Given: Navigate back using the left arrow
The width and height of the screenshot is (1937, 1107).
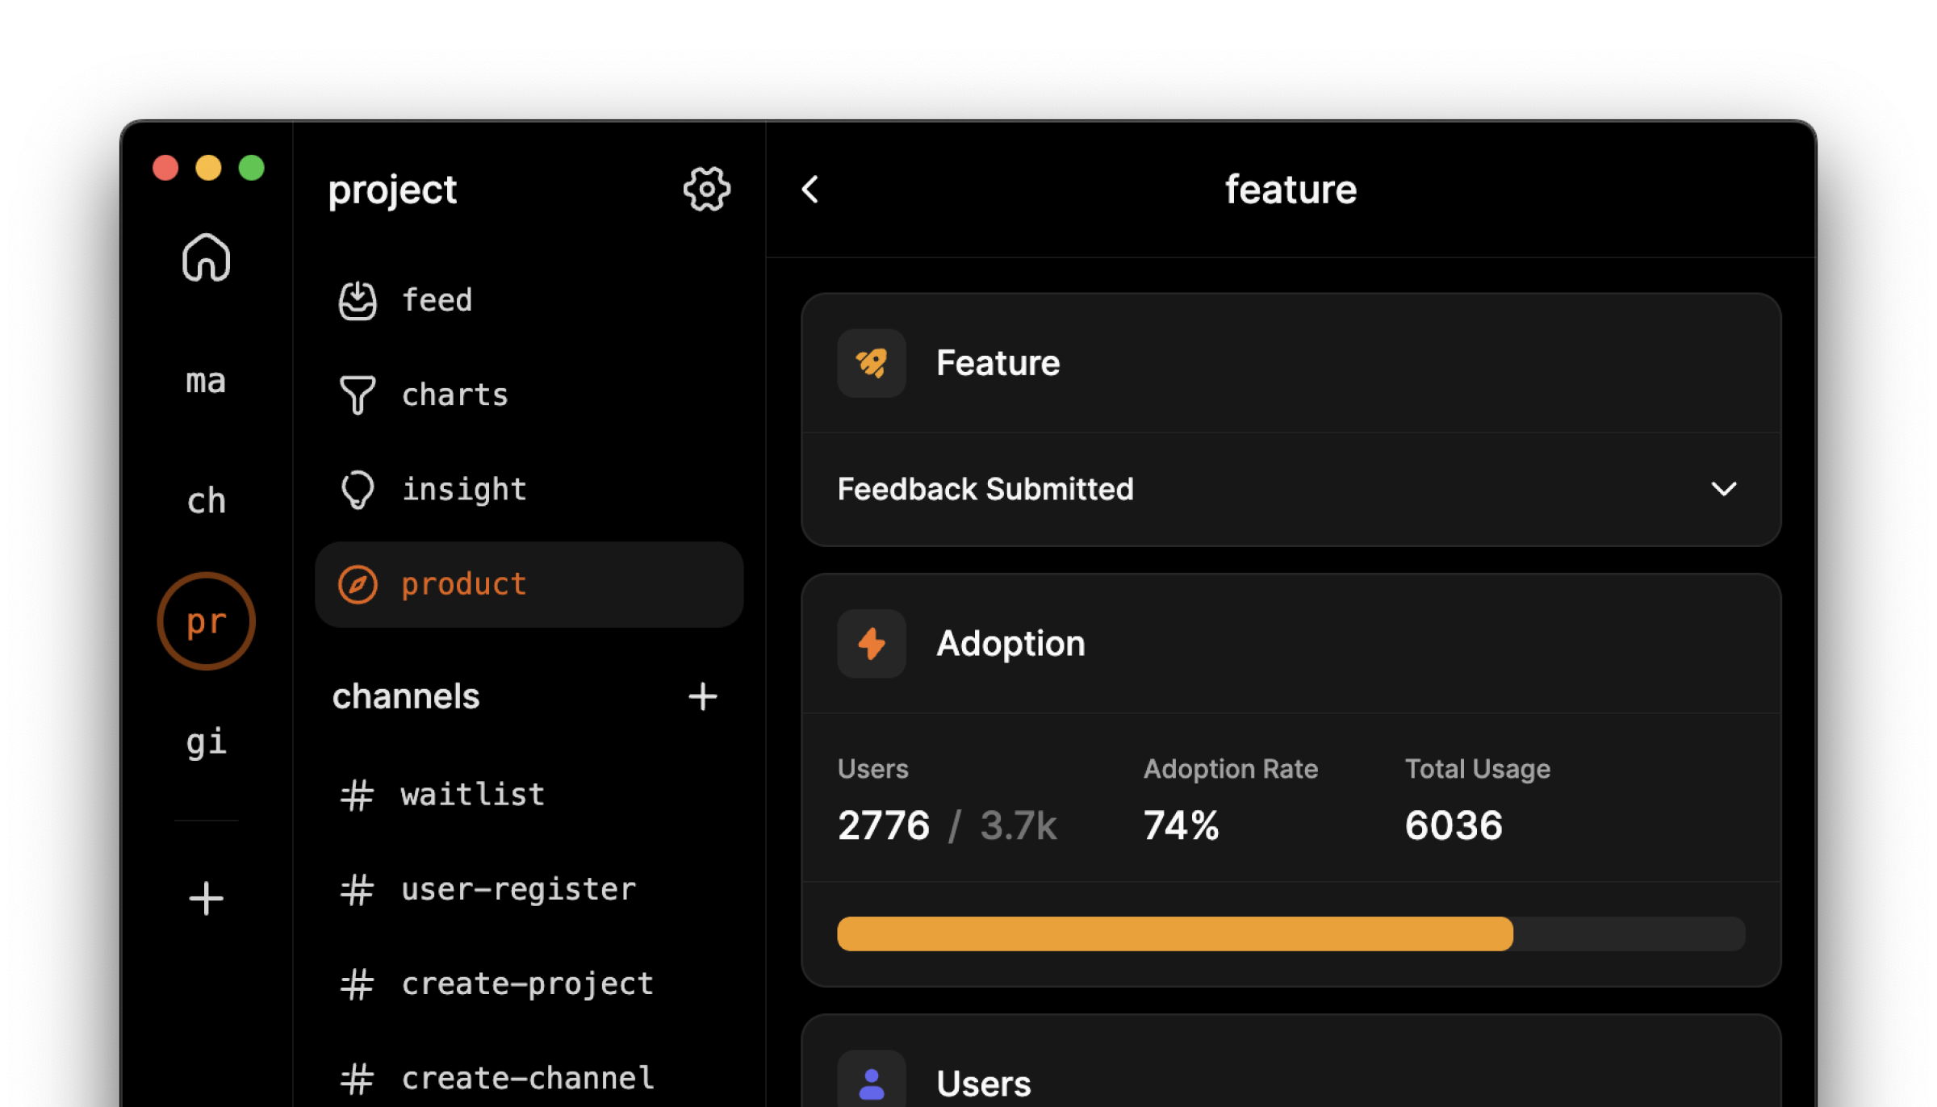Looking at the screenshot, I should [810, 189].
